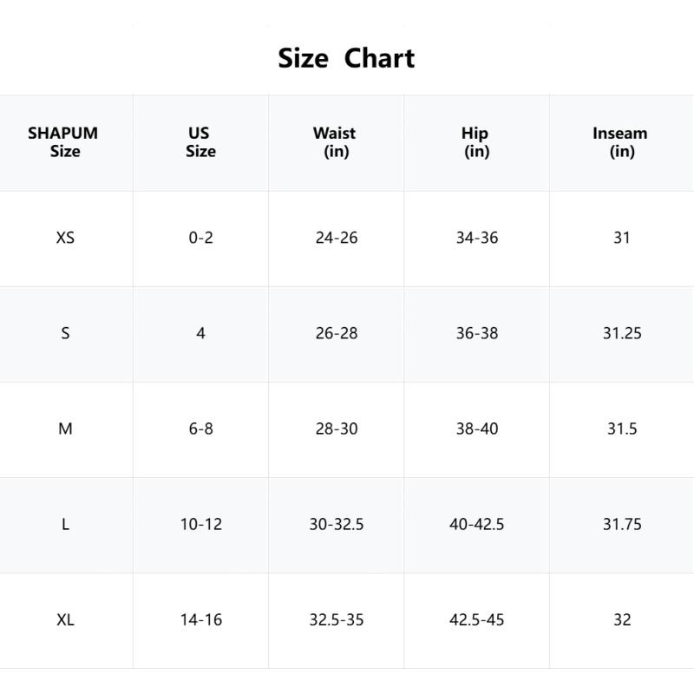Screen dimensions: 694x694
Task: Click the 31.25 inseam value
Action: (x=622, y=333)
